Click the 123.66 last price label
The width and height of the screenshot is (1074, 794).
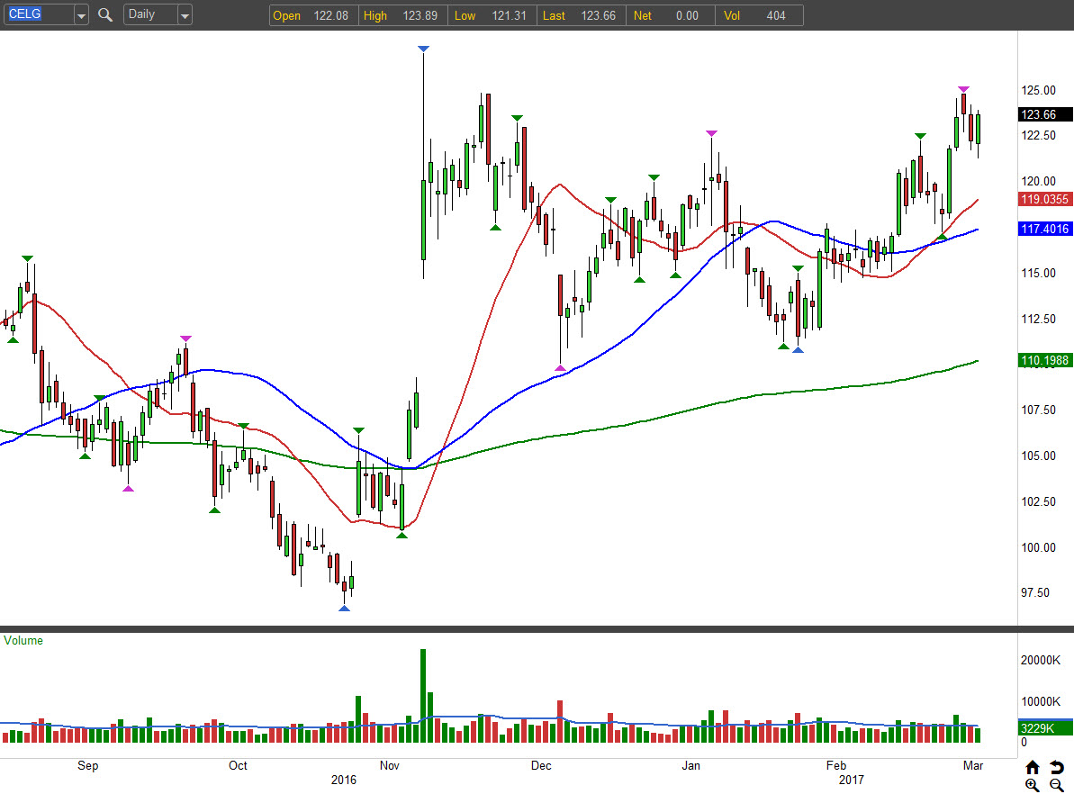(1045, 114)
